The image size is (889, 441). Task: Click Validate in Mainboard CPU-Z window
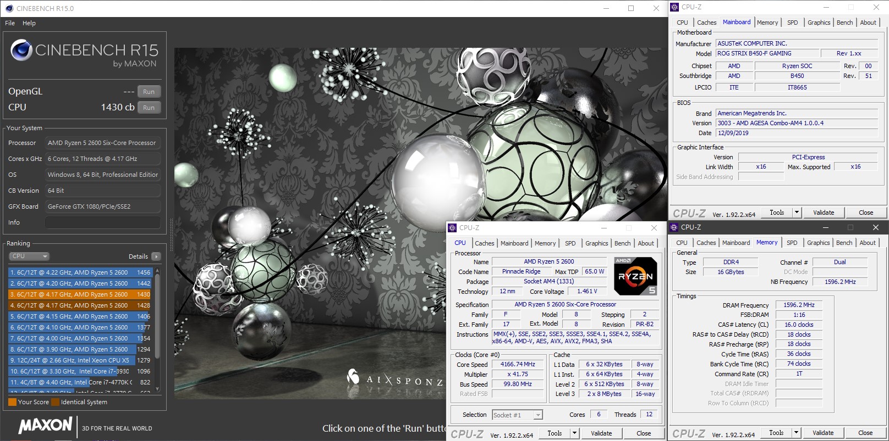pos(824,213)
